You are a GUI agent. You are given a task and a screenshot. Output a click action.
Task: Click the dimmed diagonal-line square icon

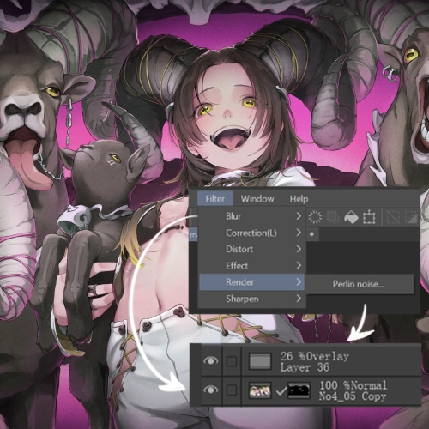(393, 217)
